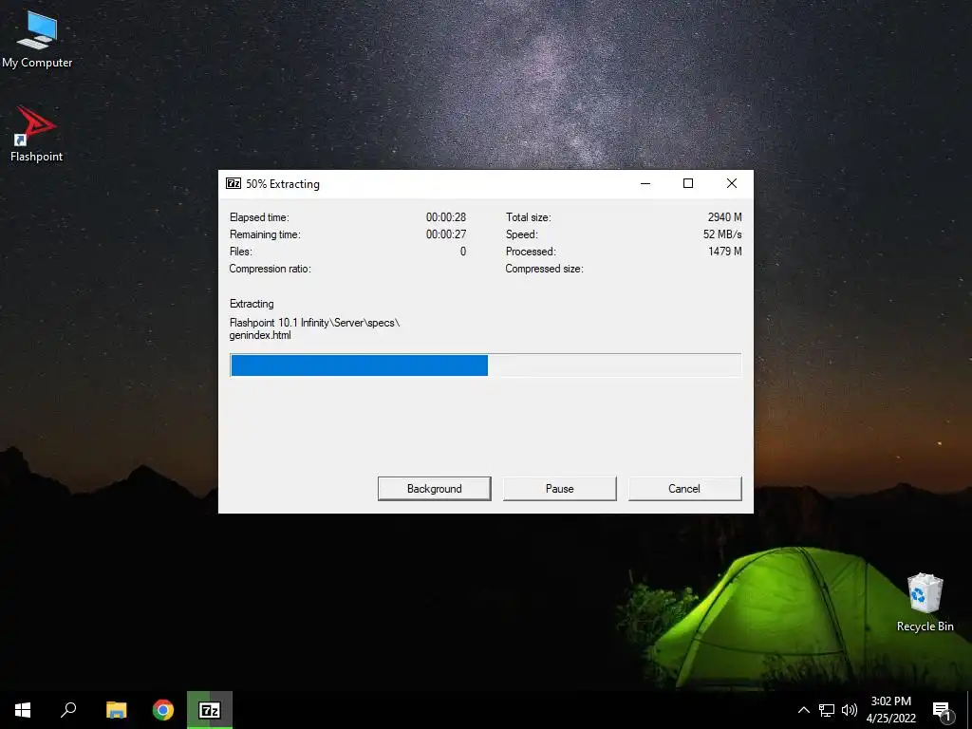Image resolution: width=972 pixels, height=729 pixels.
Task: Click the file name genindex.html
Action: [260, 335]
